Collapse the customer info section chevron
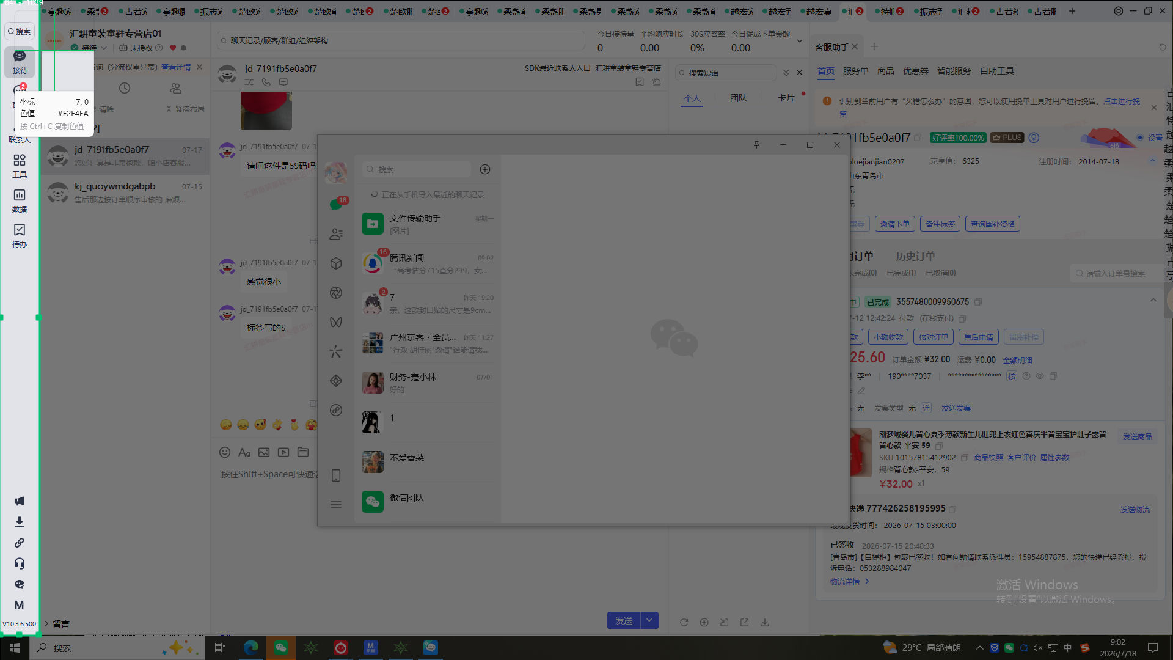The image size is (1173, 660). 1153,161
